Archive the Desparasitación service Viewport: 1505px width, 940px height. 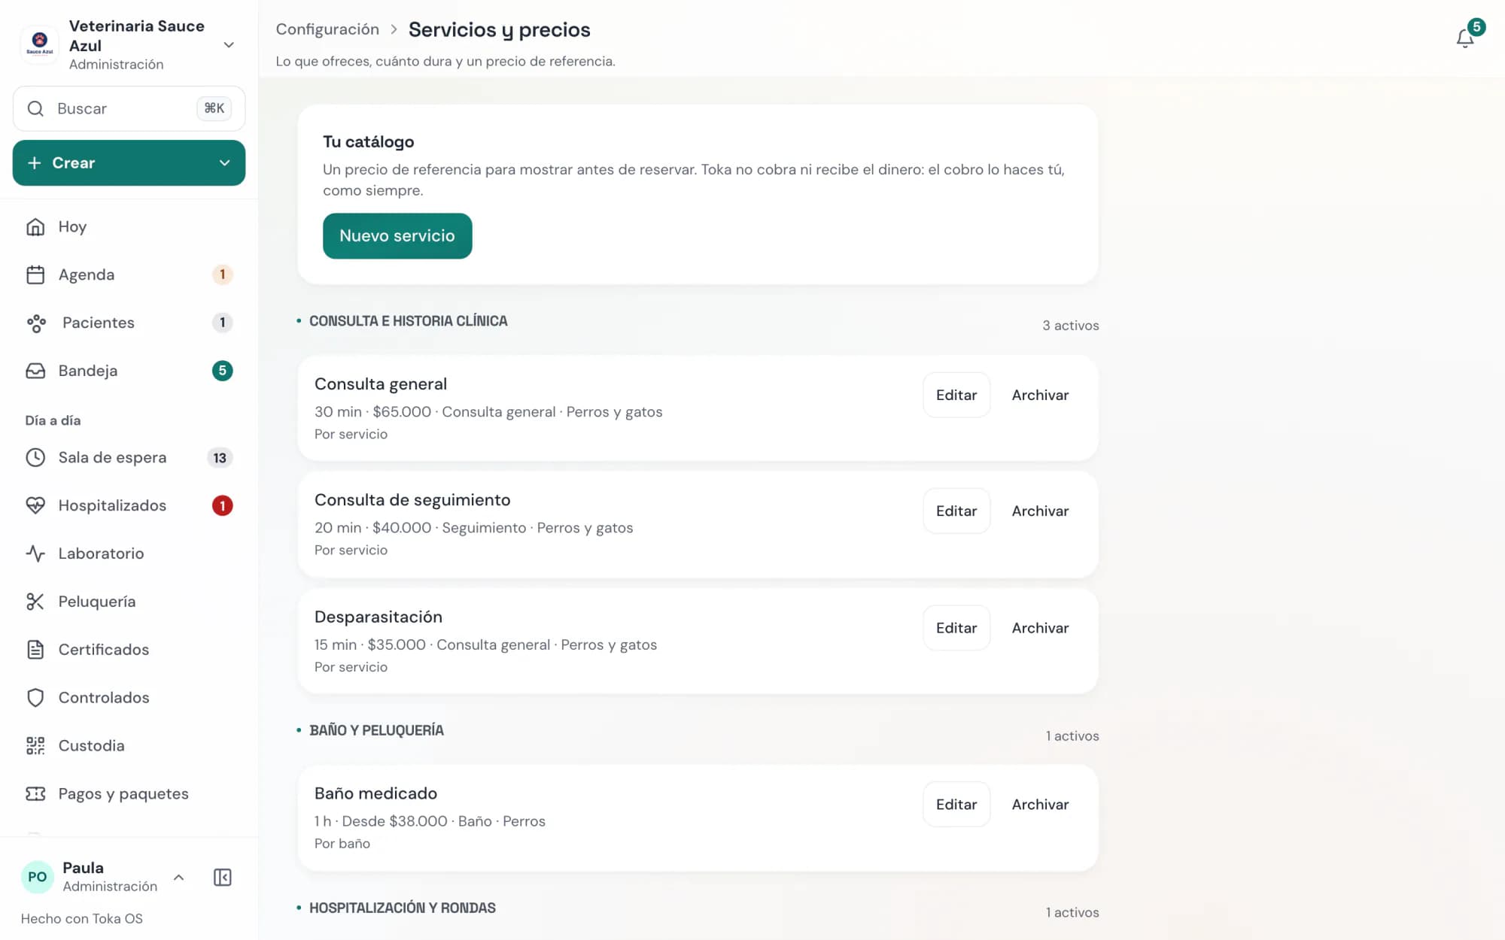(x=1040, y=628)
